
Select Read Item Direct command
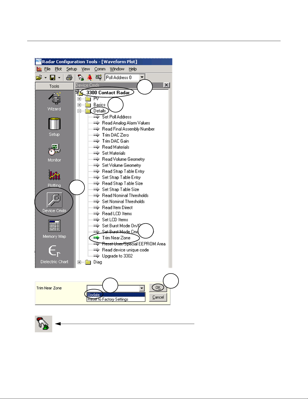click(x=117, y=207)
